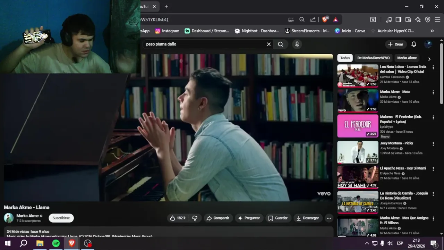The image size is (444, 250).
Task: Open File Explorer from the taskbar
Action: pos(40,243)
